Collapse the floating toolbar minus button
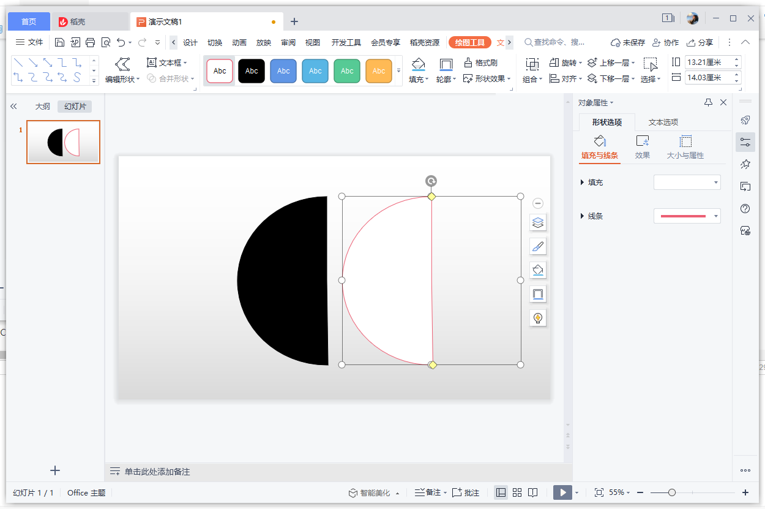 tap(538, 203)
